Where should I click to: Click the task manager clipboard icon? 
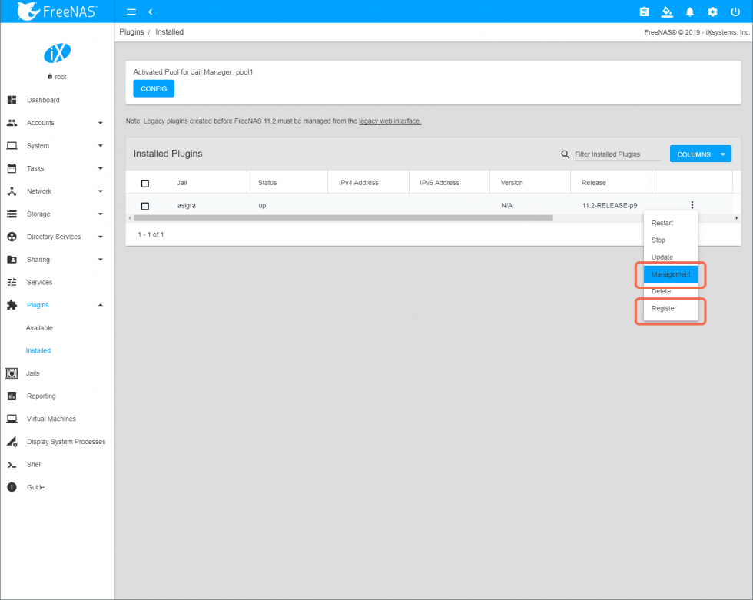coord(644,12)
